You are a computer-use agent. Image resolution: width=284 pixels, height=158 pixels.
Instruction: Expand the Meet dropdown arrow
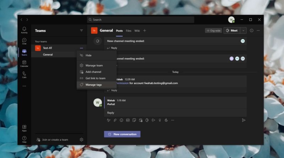tap(243, 31)
